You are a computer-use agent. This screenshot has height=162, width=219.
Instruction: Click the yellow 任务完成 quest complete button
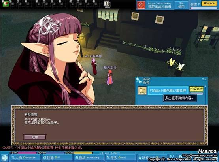tap(196, 89)
